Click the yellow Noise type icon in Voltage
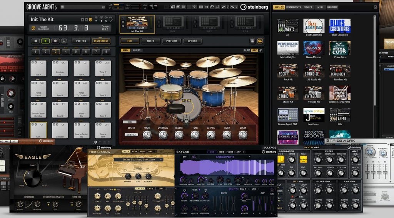The height and width of the screenshot is (218, 394). 303,159
